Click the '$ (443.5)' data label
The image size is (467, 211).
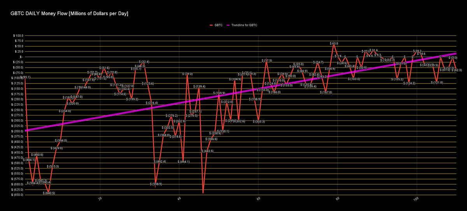click(207, 151)
